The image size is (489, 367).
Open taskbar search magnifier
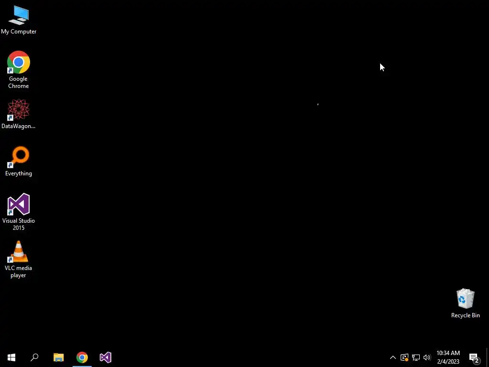coord(34,357)
